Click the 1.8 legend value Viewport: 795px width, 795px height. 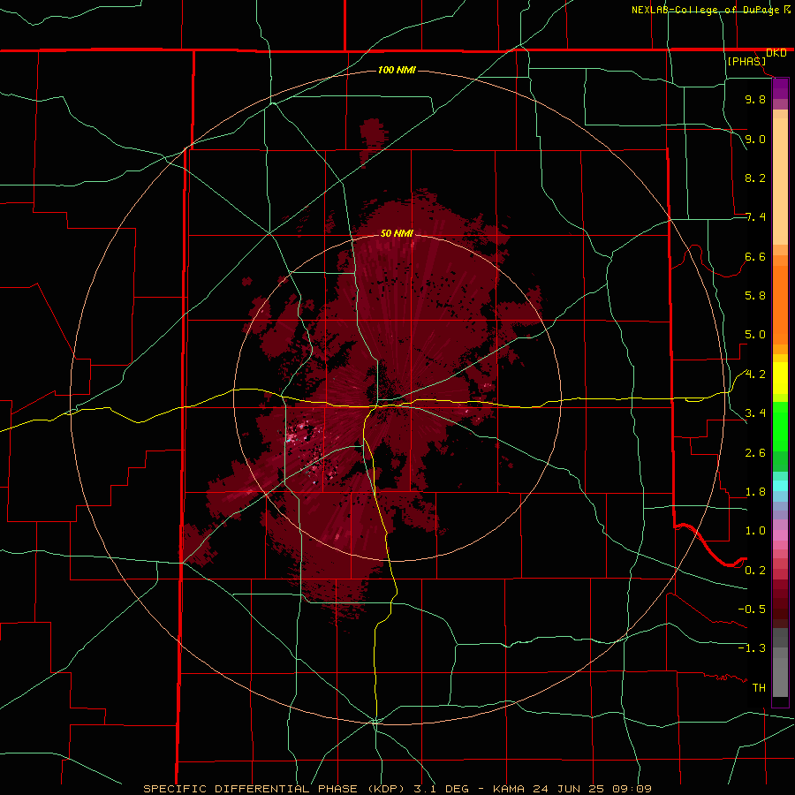point(755,492)
